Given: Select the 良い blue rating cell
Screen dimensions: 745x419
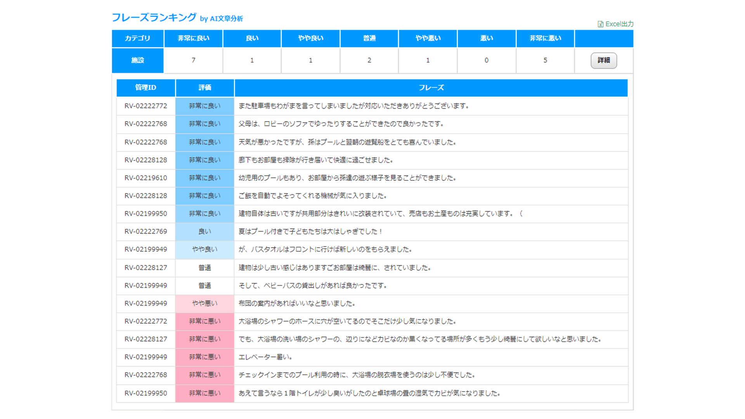Looking at the screenshot, I should (204, 232).
